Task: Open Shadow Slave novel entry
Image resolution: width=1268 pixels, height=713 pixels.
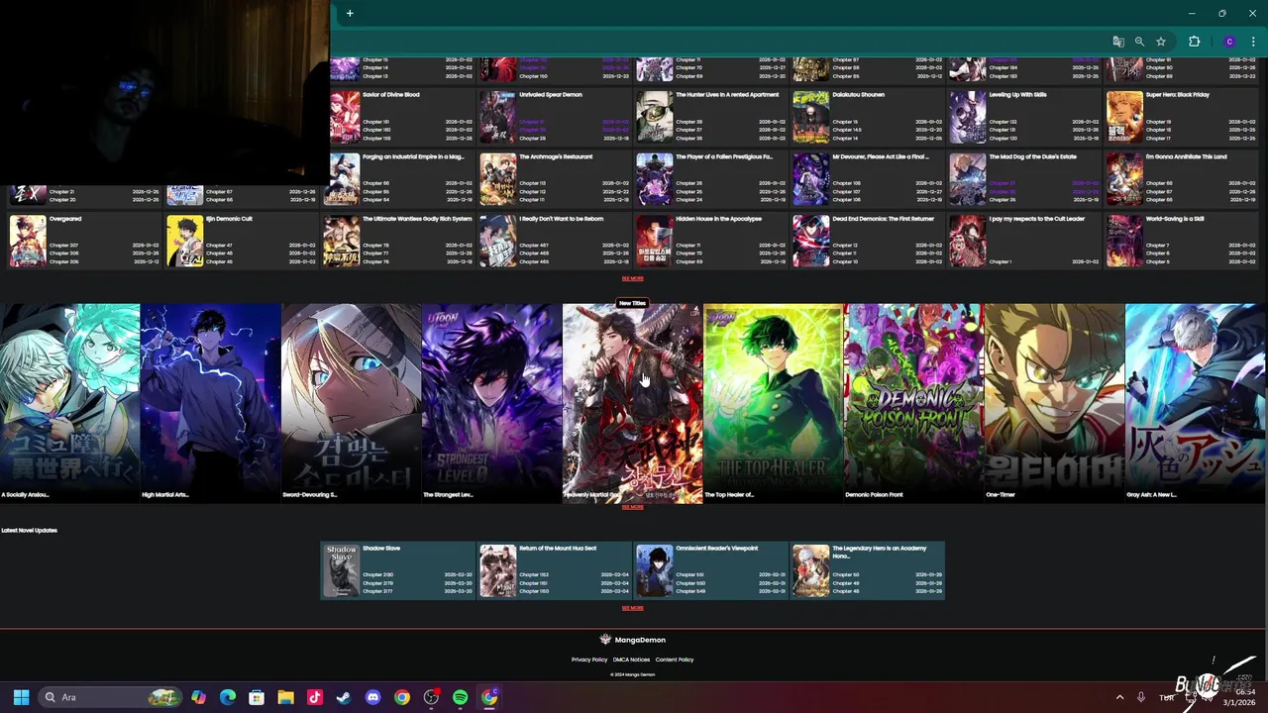Action: tap(398, 570)
